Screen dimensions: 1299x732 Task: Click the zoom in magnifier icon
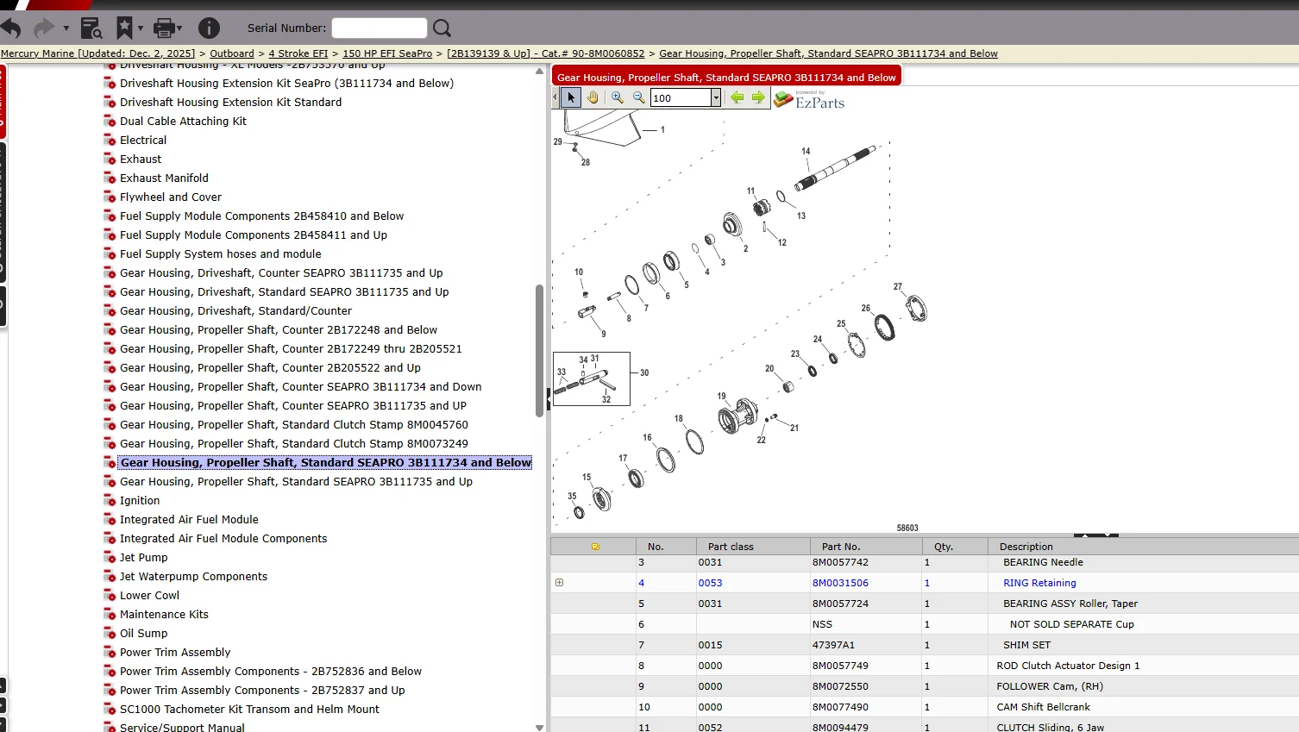(618, 97)
